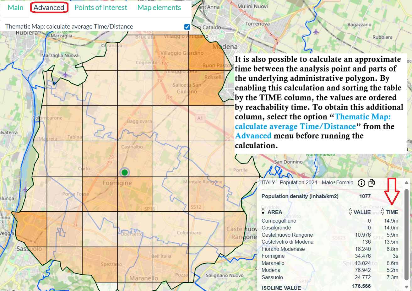Sort the table by the AREA column
Viewport: 412px width, 291px height.
(x=274, y=212)
